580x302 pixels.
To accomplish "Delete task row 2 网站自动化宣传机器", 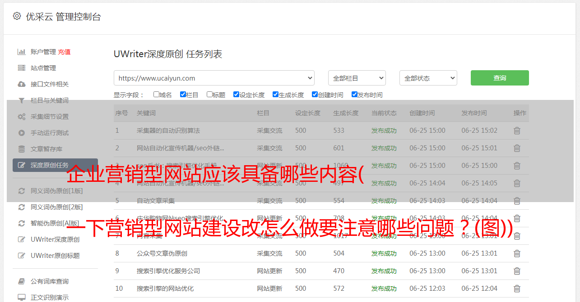I will pyautogui.click(x=517, y=148).
